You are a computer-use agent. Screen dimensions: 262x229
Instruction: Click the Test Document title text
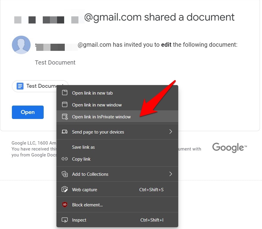[x=55, y=62]
